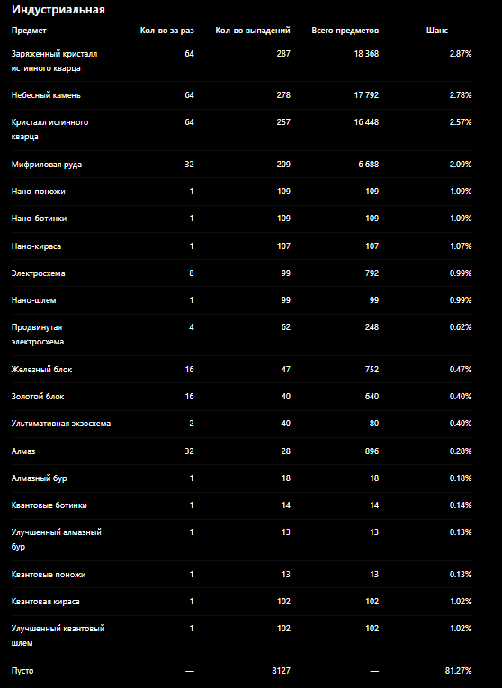
Task: Click the Электросхема item name
Action: 38,273
